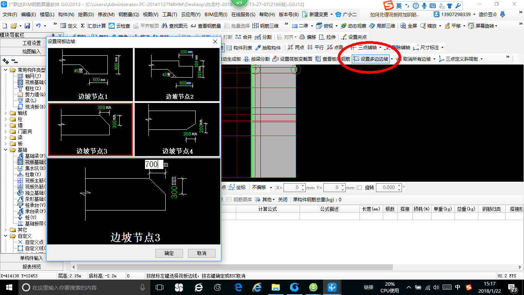Click 设置筏板变截面 tool
The height and width of the screenshot is (295, 524).
(x=292, y=59)
